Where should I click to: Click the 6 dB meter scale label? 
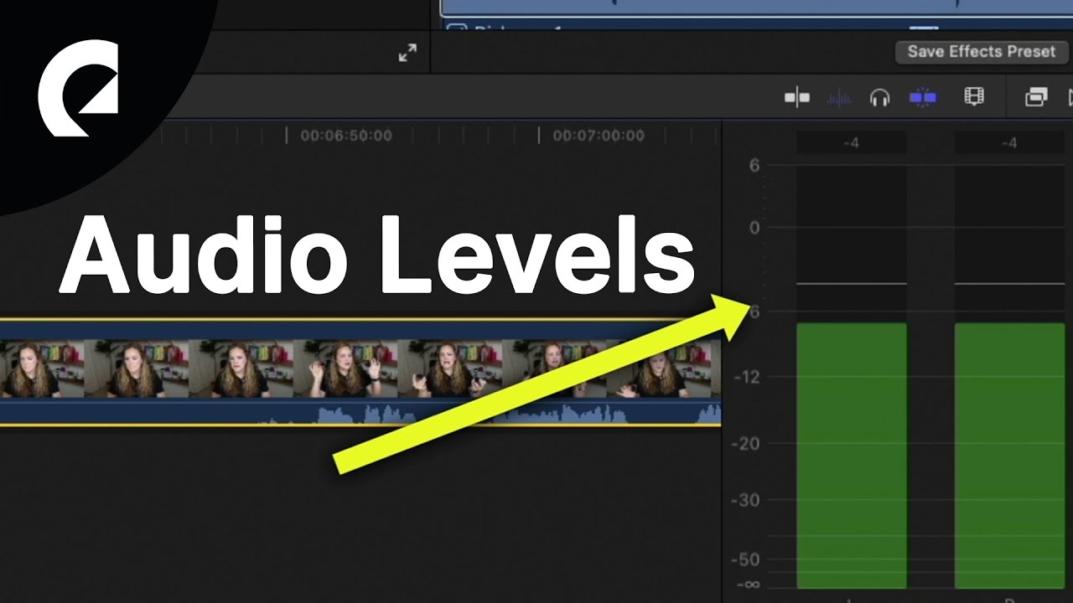point(754,166)
